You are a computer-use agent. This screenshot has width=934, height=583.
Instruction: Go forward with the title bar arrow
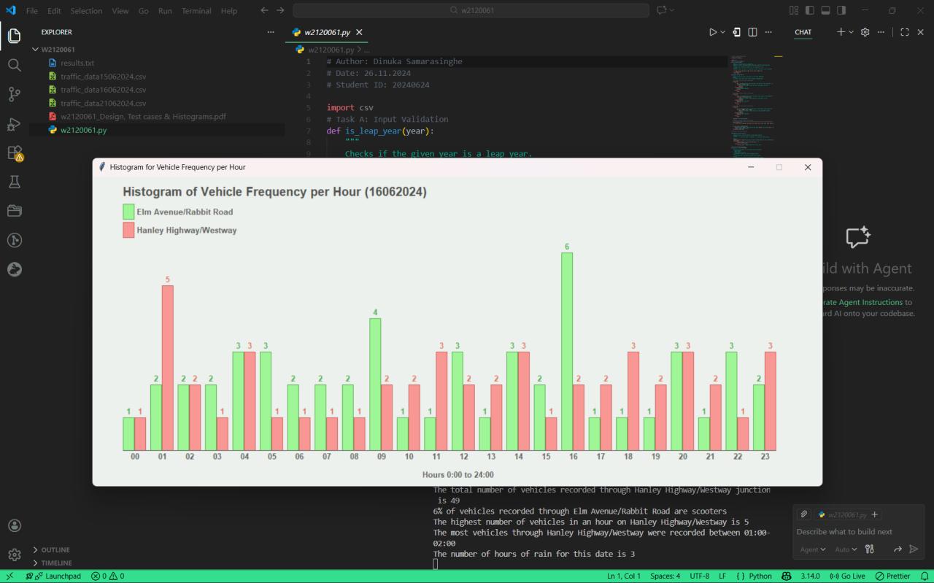click(280, 10)
